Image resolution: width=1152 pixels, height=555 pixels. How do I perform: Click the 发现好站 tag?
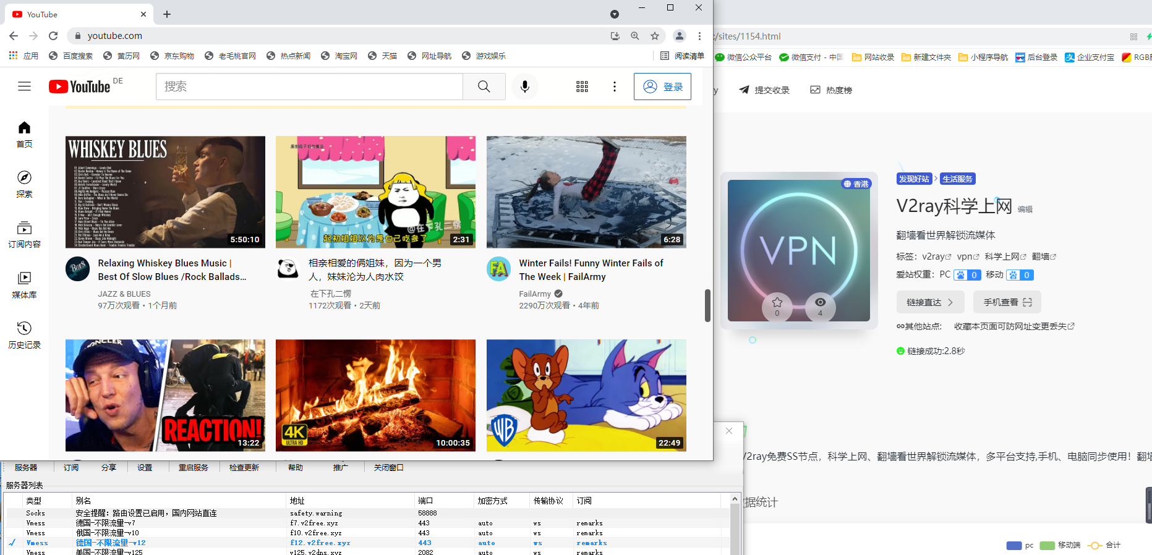pyautogui.click(x=914, y=179)
